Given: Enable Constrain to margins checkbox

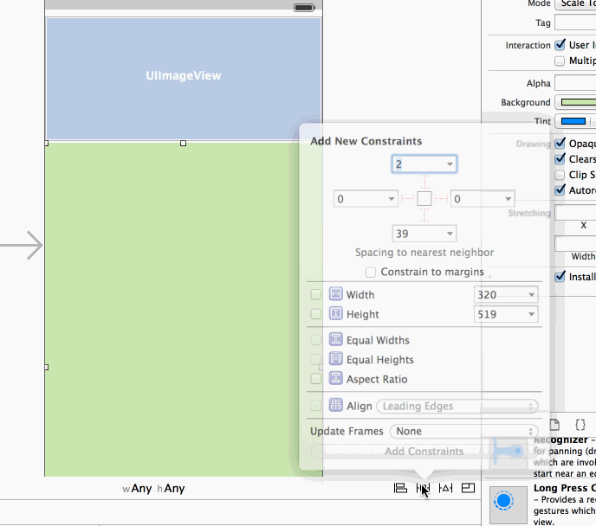Looking at the screenshot, I should 371,273.
